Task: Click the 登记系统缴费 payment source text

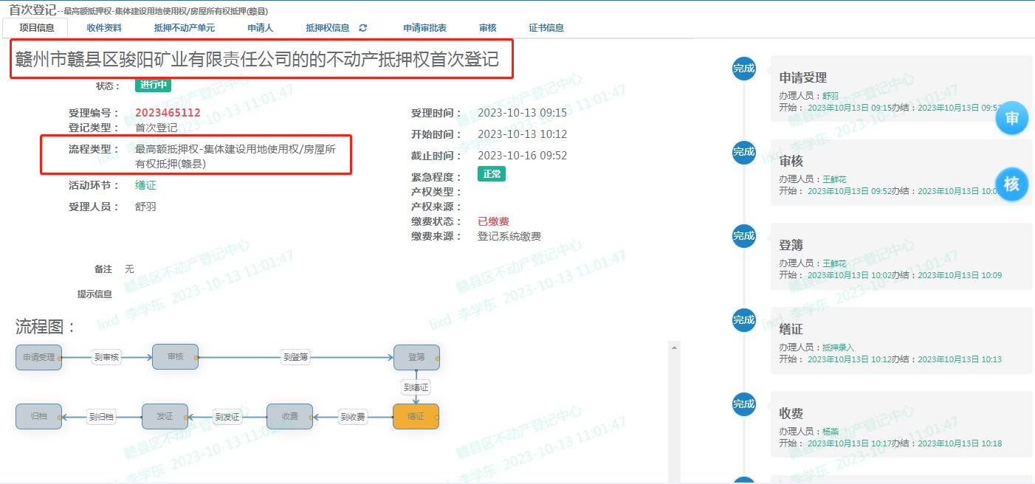Action: (509, 236)
